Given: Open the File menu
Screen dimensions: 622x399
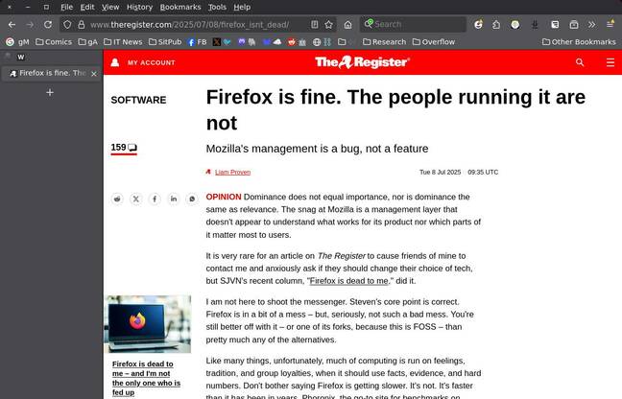Looking at the screenshot, I should (66, 7).
